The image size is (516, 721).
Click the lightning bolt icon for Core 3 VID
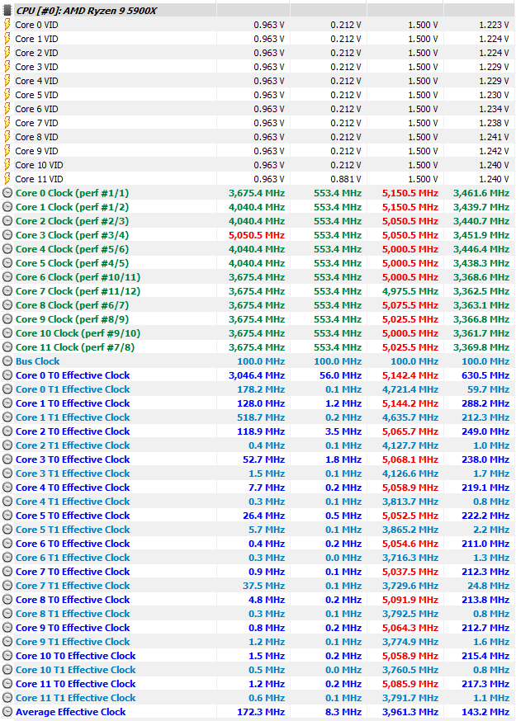tap(7, 67)
